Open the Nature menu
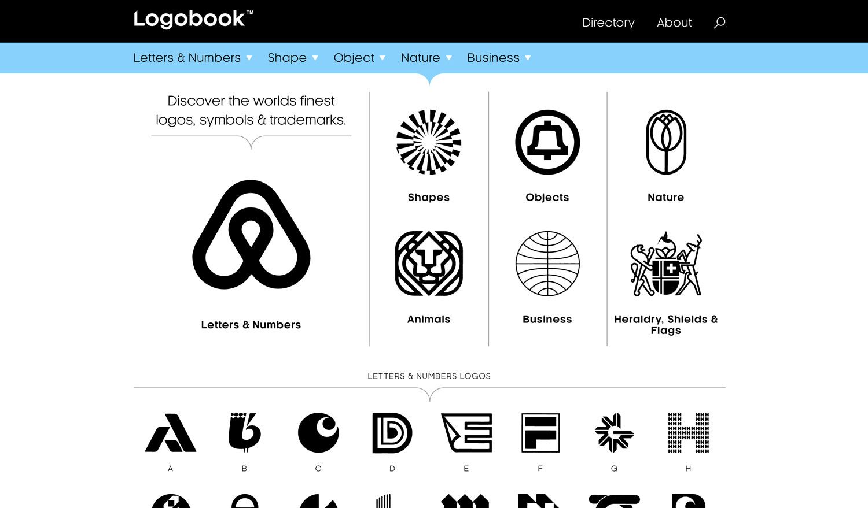Viewport: 868px width, 508px height. (421, 58)
